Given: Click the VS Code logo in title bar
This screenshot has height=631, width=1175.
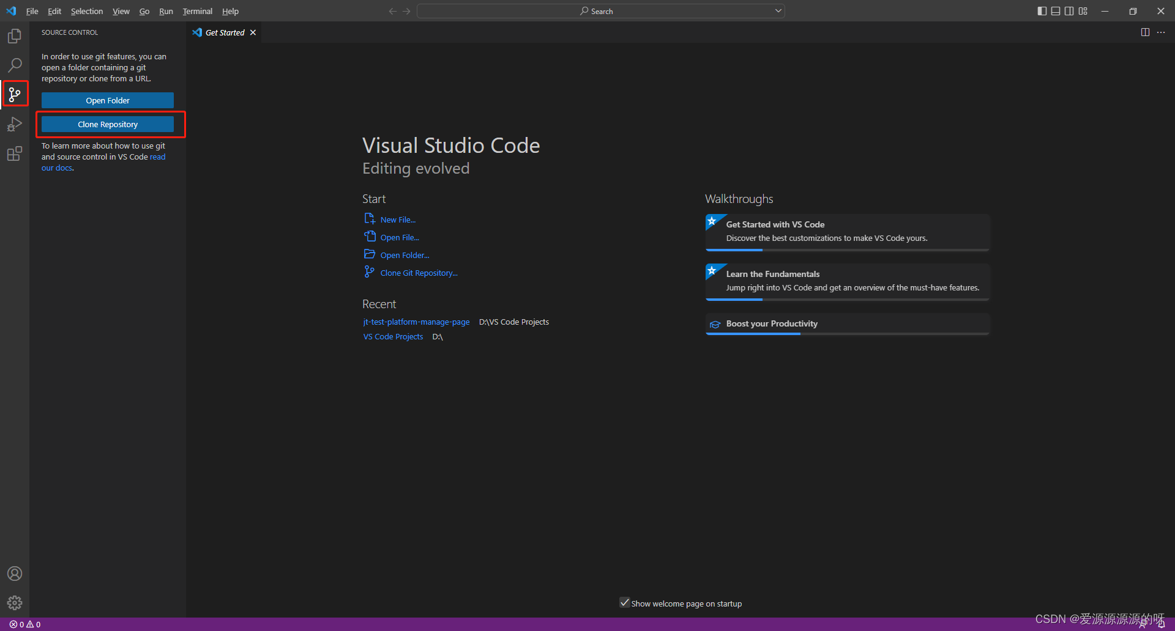Looking at the screenshot, I should [11, 11].
